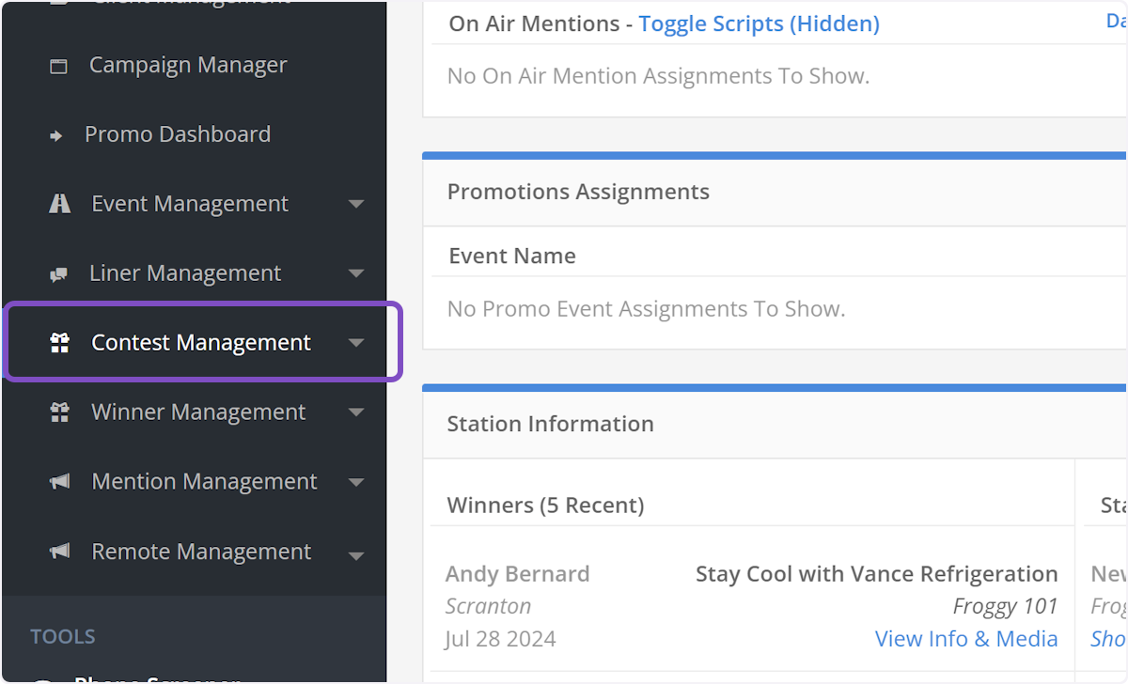Select the Promo Dashboard arrow icon
Viewport: 1128px width, 684px height.
point(58,133)
